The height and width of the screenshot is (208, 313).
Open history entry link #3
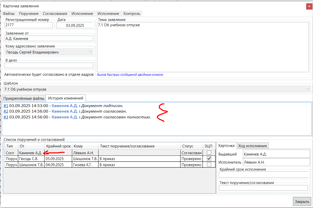(x=6, y=117)
